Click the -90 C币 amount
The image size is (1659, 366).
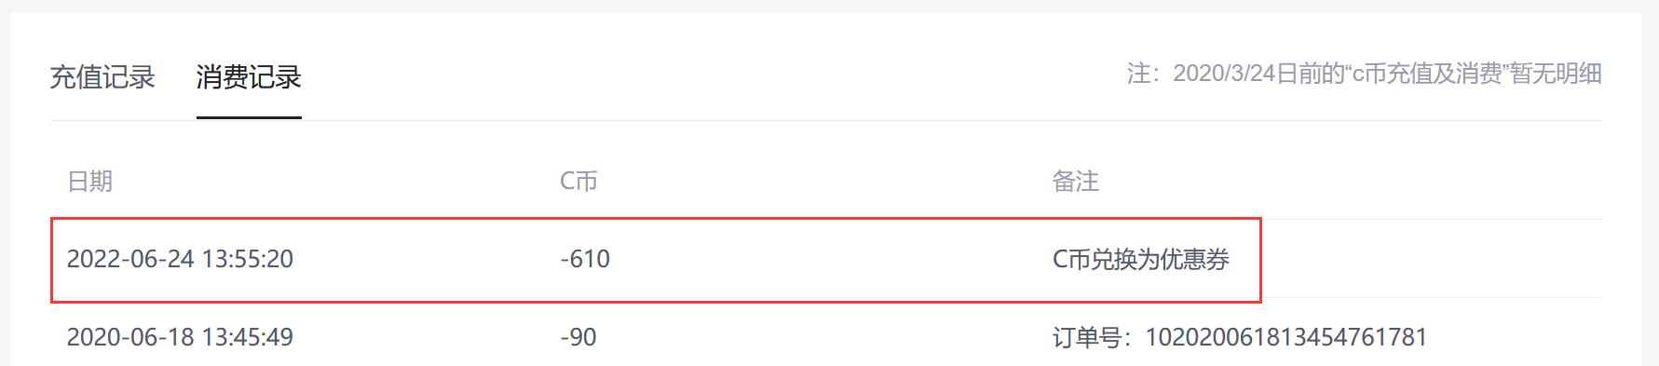[x=578, y=337]
